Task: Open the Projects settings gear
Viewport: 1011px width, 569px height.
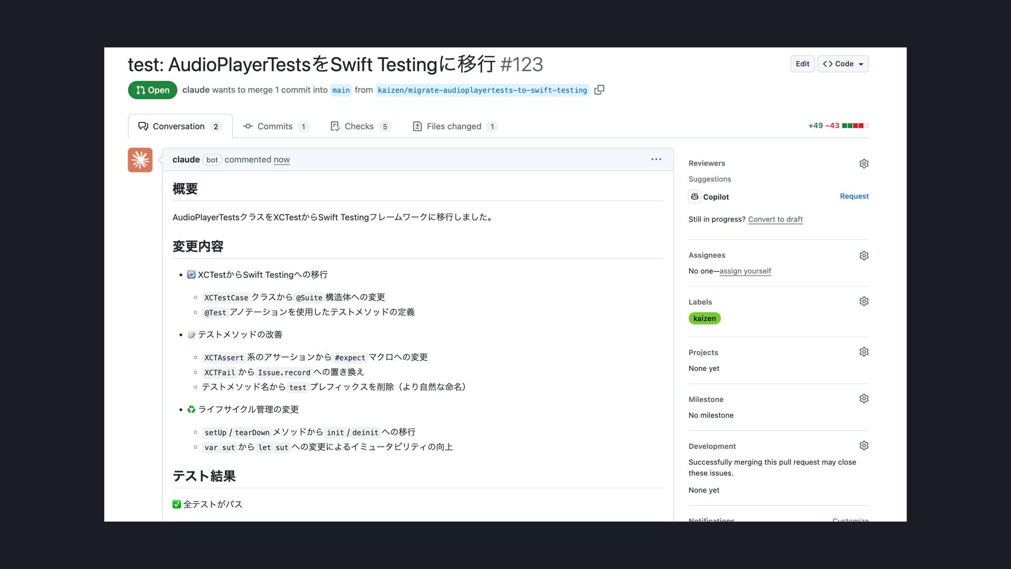Action: pyautogui.click(x=864, y=352)
